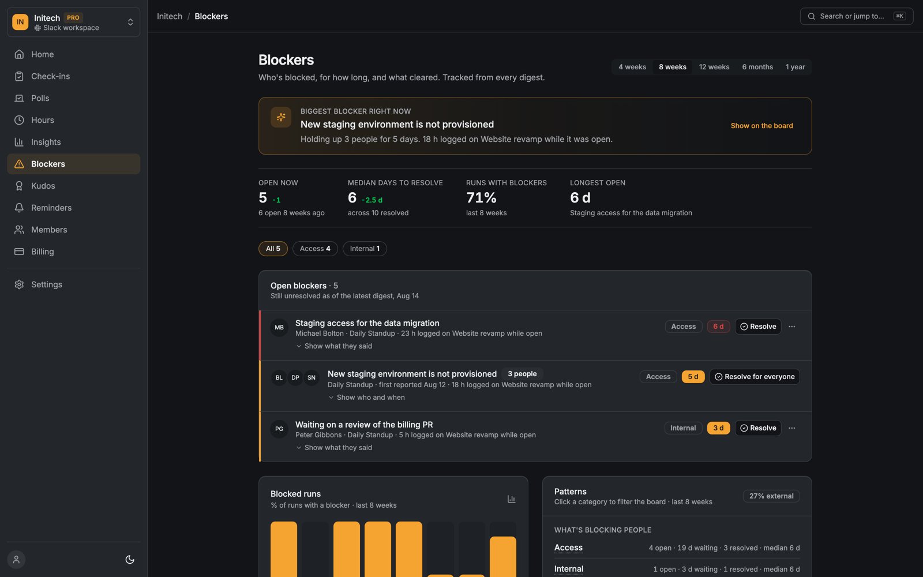Image resolution: width=923 pixels, height=577 pixels.
Task: Open Check-ins clipboard icon
Action: [x=19, y=76]
